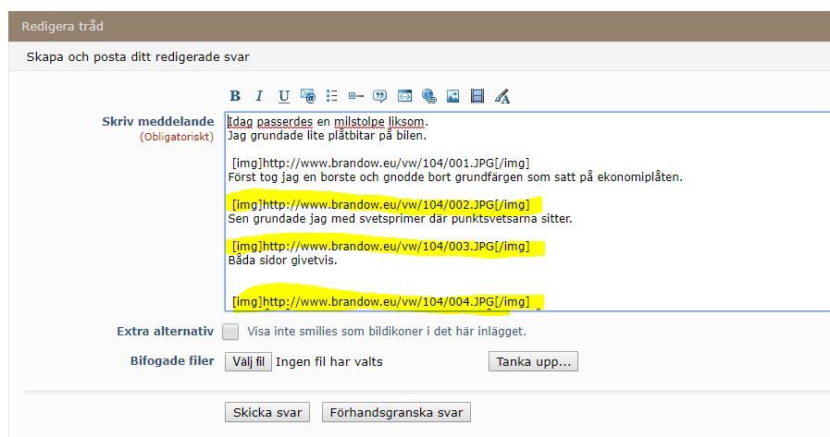Toggle bold formatting in the toolbar
Image resolution: width=830 pixels, height=437 pixels.
click(235, 96)
